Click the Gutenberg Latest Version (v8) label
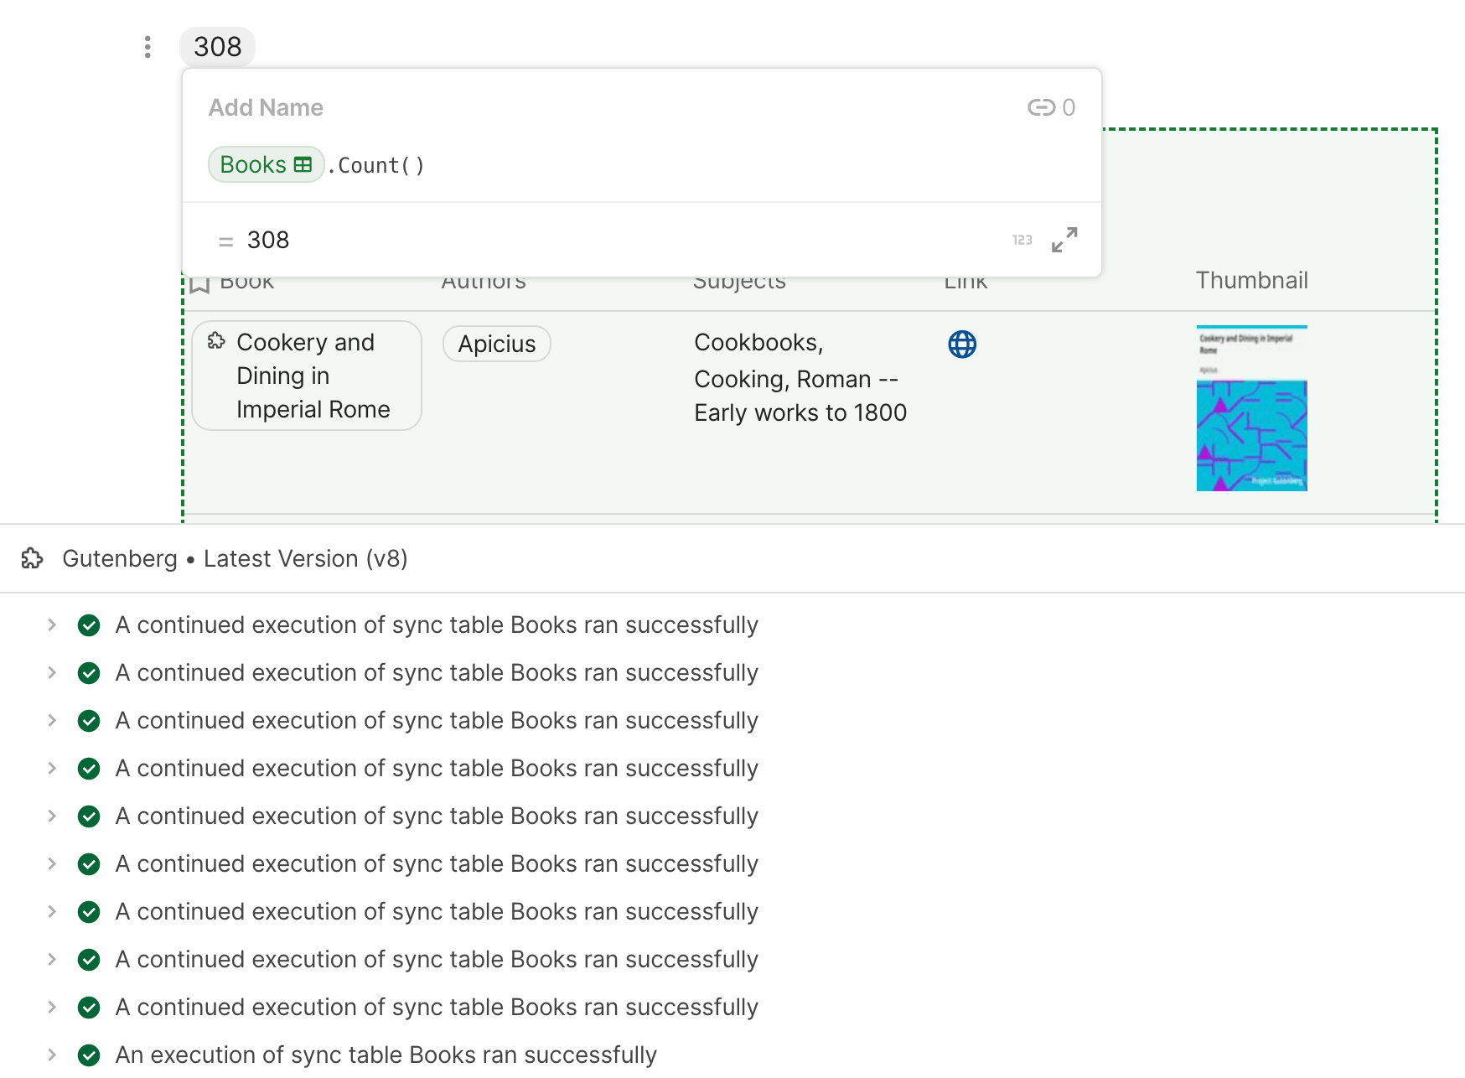This screenshot has width=1465, height=1078. (235, 558)
